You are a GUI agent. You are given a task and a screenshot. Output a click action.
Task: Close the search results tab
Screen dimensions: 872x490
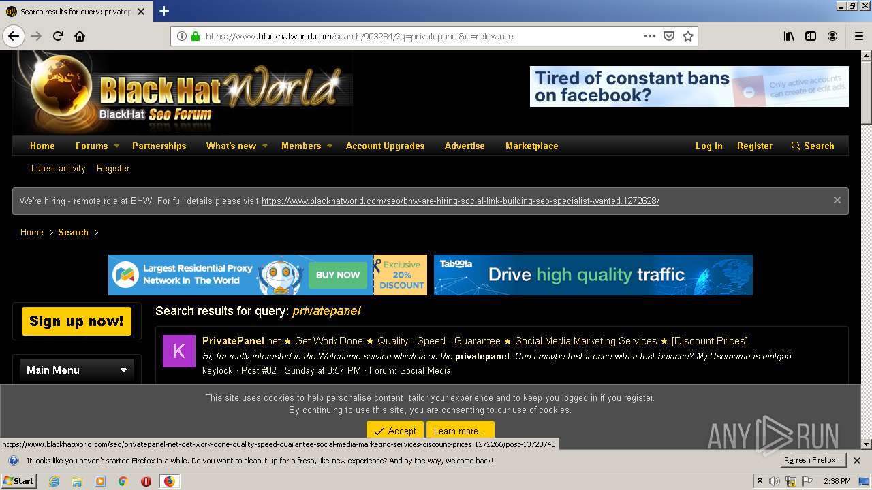pyautogui.click(x=141, y=12)
